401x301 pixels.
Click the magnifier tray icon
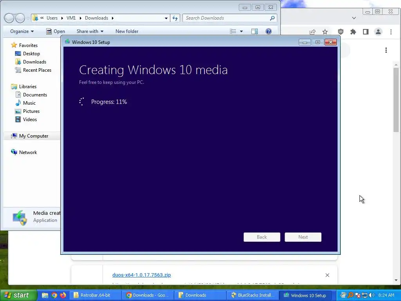[350, 295]
